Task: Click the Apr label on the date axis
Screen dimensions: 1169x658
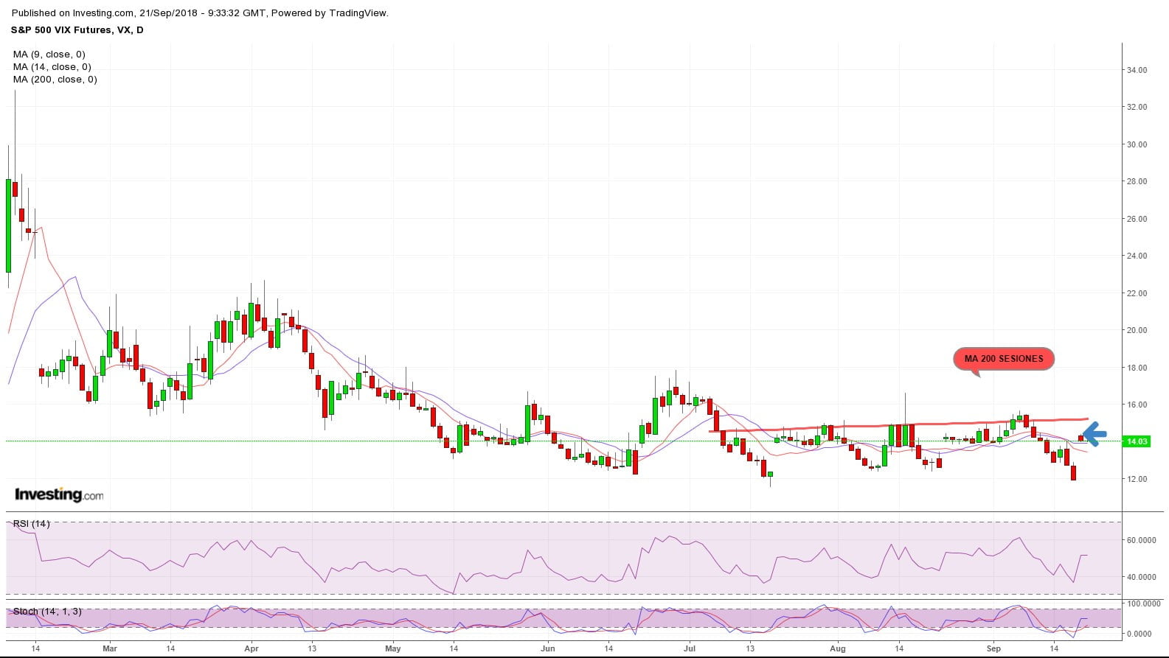Action: pyautogui.click(x=251, y=648)
